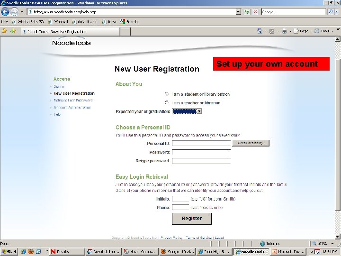The width and height of the screenshot is (341, 256).
Task: Click the Print icon in command bar
Action: coord(284,31)
